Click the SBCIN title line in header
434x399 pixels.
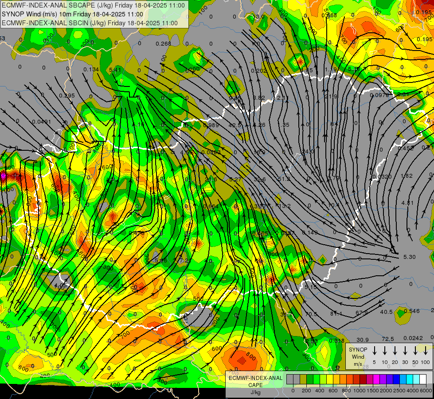(90, 23)
